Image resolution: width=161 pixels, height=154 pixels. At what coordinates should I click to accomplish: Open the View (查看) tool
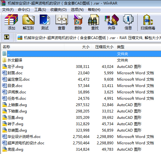[62, 20]
